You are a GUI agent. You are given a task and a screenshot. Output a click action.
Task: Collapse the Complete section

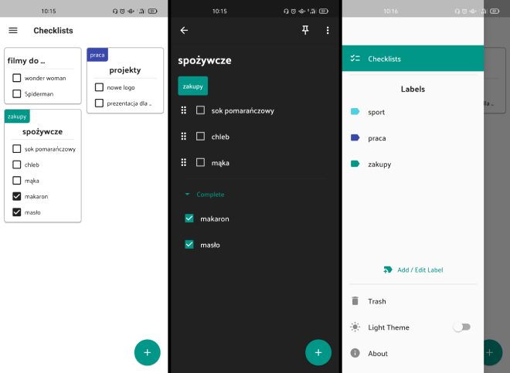point(186,195)
